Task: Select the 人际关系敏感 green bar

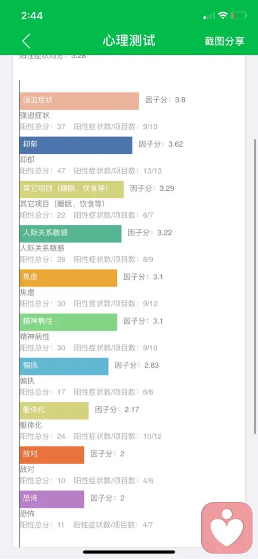Action: point(70,233)
